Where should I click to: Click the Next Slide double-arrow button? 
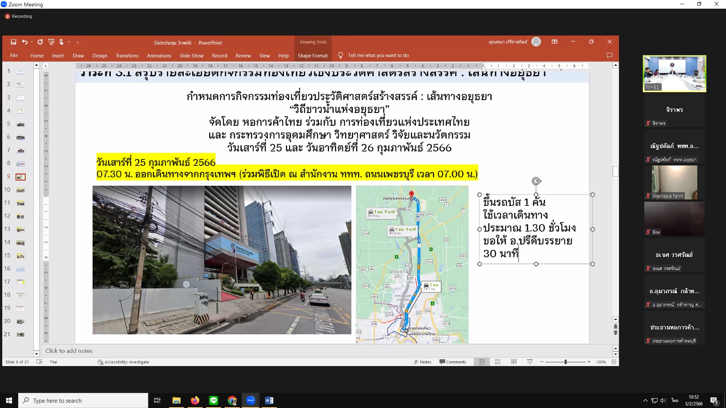click(x=616, y=333)
